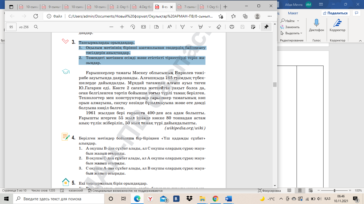Toggle the PDF toolbar pin
Image resolution: width=364 pixels, height=204 pixels.
[x=266, y=27]
